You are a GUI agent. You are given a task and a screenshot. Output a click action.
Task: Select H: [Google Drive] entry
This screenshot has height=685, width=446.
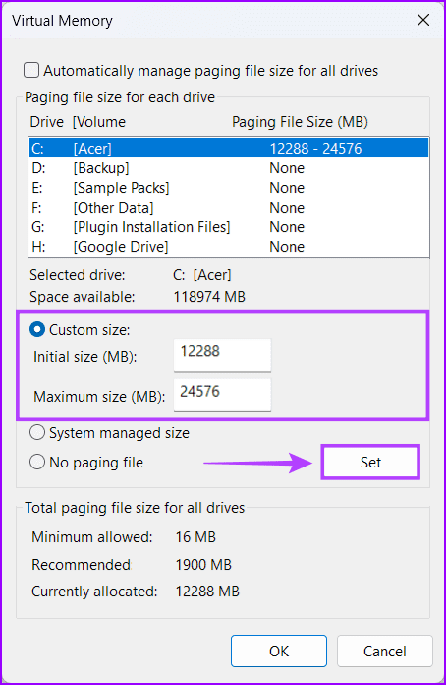point(229,247)
